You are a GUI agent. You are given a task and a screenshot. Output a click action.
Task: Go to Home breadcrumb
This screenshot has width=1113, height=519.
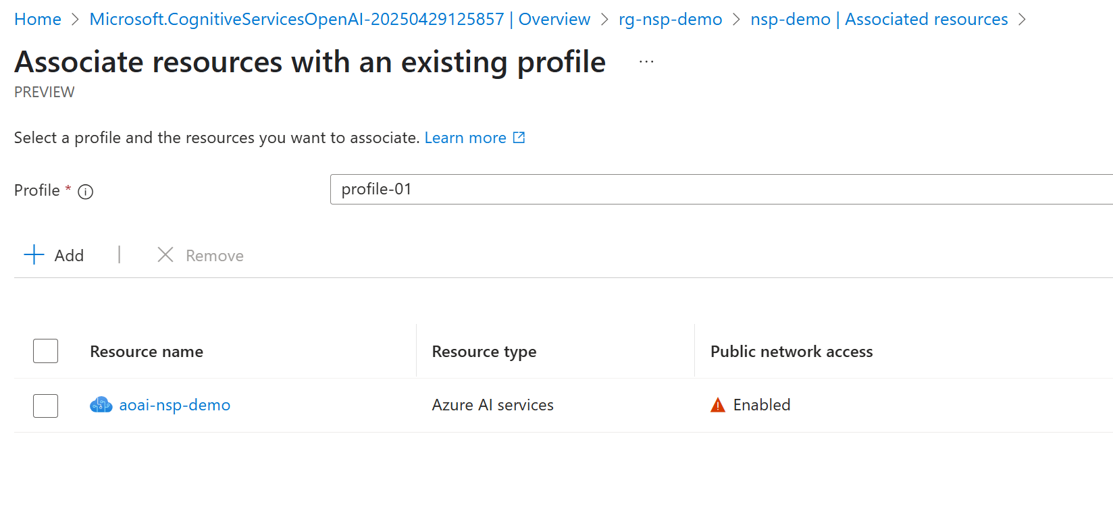(38, 20)
